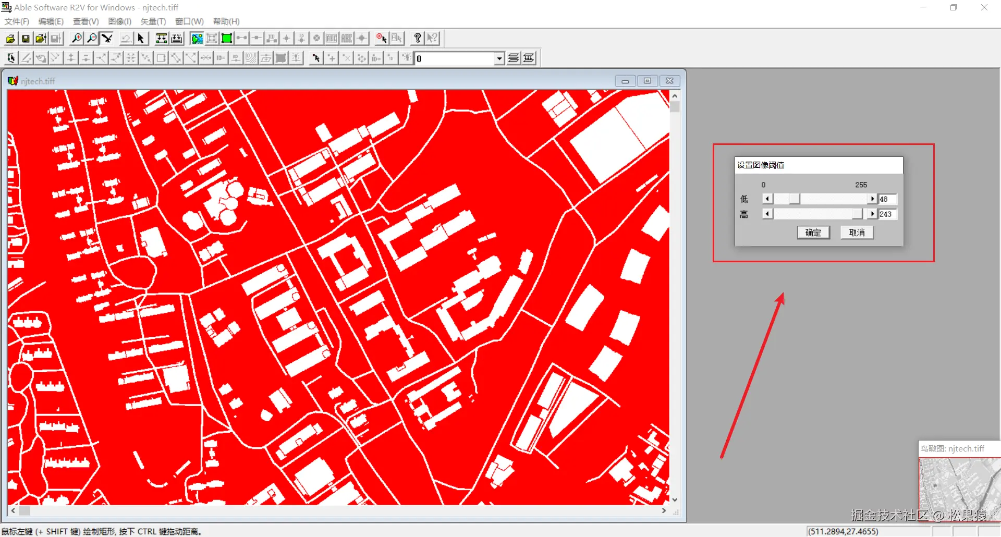
Task: Click the high threshold value field showing 243
Action: pos(888,214)
